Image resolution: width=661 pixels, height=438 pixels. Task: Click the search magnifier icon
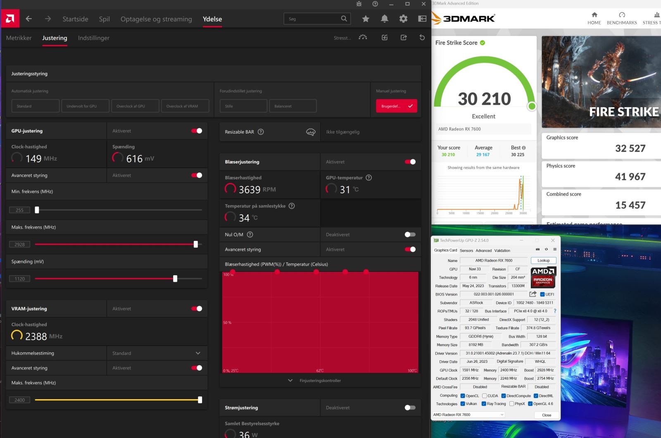[344, 19]
